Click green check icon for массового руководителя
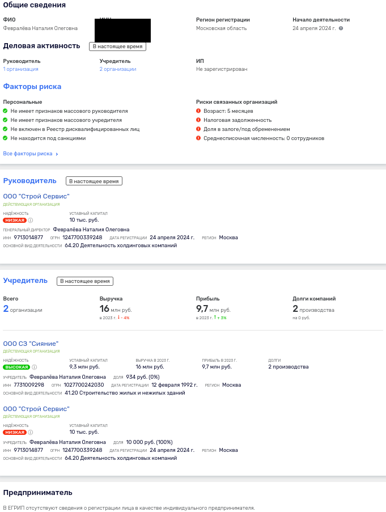 click(x=5, y=111)
